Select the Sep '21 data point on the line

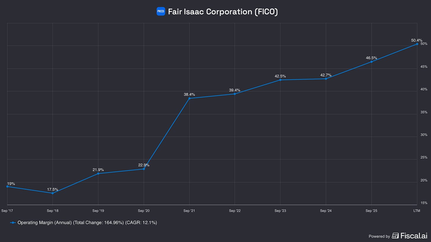click(189, 98)
